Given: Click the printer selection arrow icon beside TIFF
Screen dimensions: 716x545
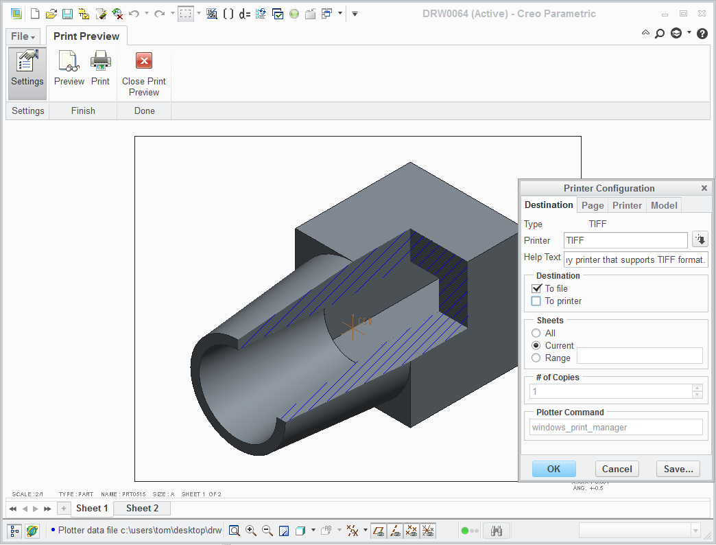Looking at the screenshot, I should pyautogui.click(x=700, y=240).
